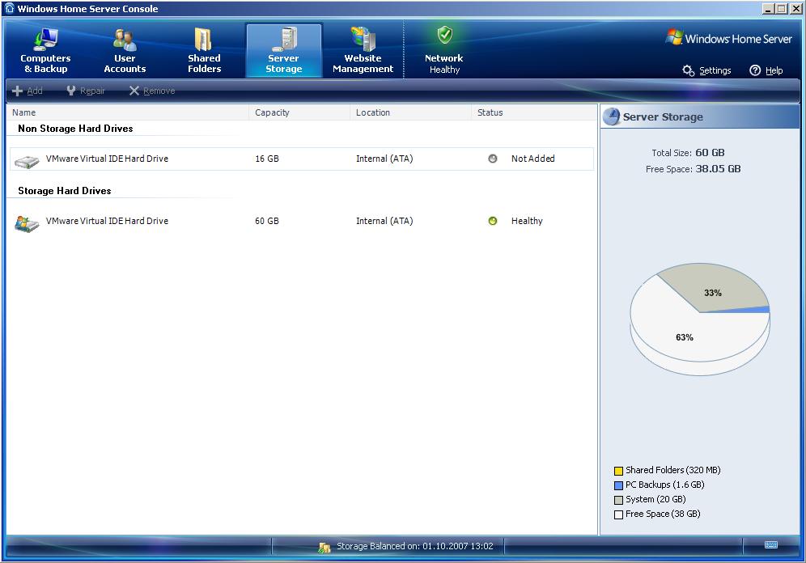This screenshot has width=806, height=563.
Task: Open the Website Management tab
Action: [363, 50]
